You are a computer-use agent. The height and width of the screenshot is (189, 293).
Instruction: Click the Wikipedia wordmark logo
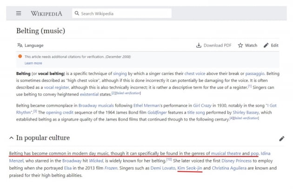[47, 13]
